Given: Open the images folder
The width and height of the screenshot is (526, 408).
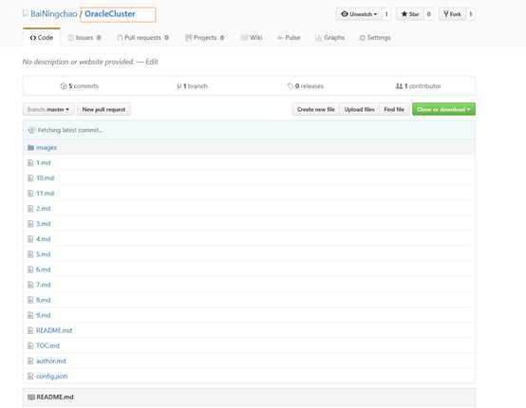Looking at the screenshot, I should 47,147.
